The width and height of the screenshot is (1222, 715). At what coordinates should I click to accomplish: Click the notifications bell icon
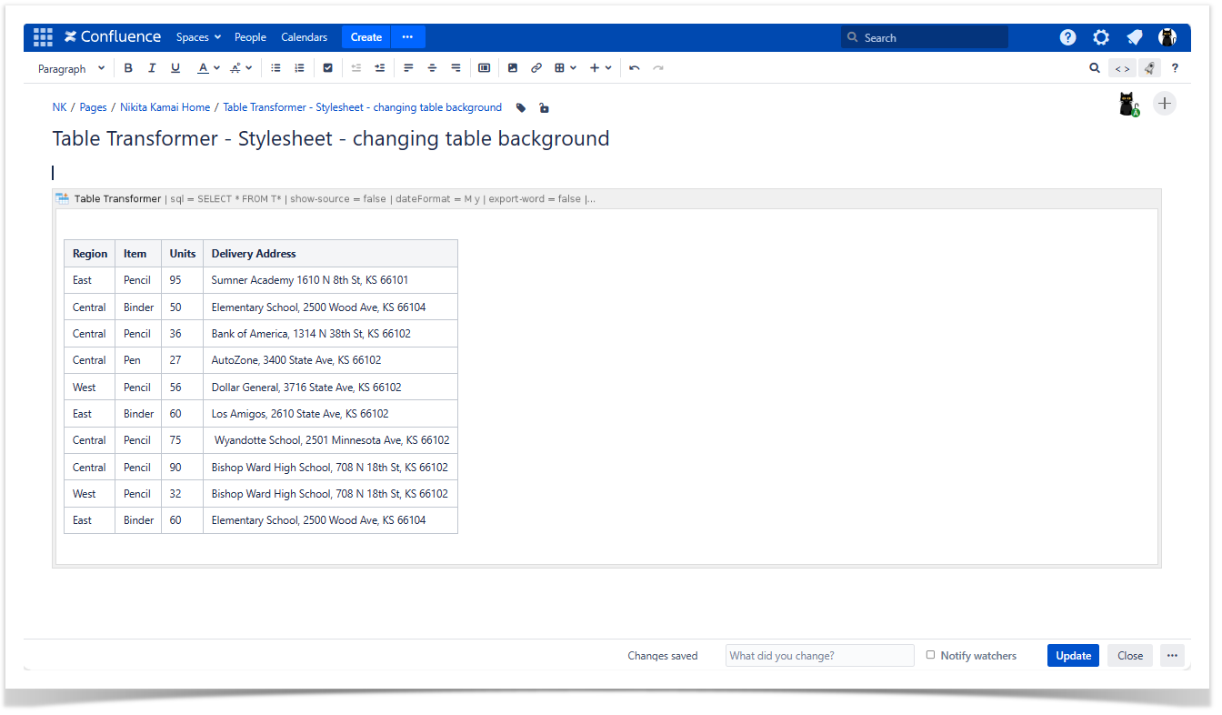tap(1134, 37)
